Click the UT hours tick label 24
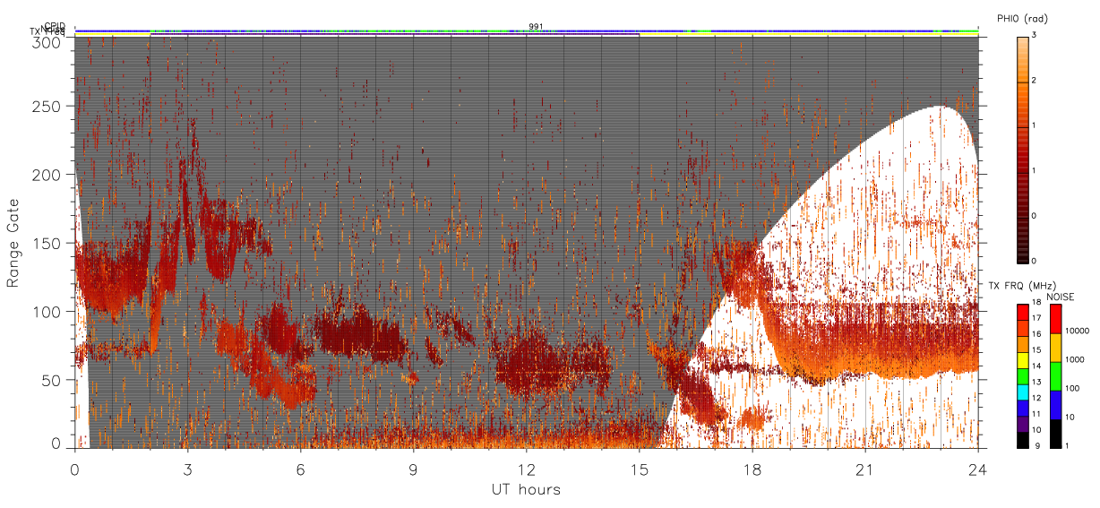Screen dimensions: 1100x508 coord(978,469)
